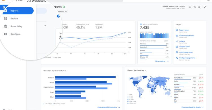Click the sparkline icon beside Insights entry

(x=177, y=41)
